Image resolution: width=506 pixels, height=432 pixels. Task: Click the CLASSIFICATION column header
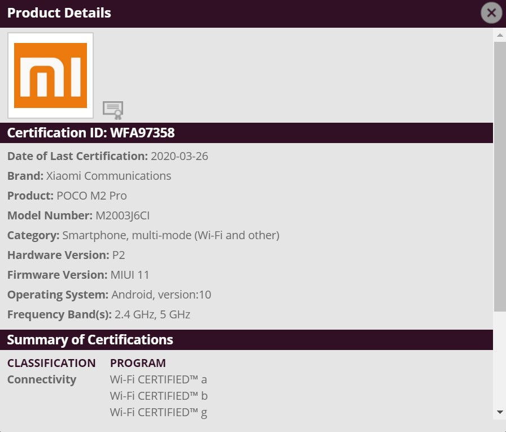[51, 363]
